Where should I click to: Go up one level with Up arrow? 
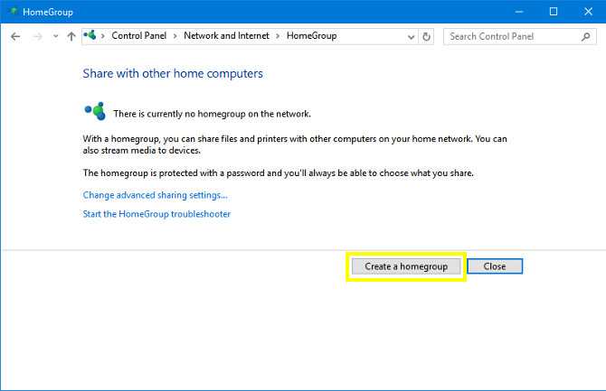pos(71,37)
